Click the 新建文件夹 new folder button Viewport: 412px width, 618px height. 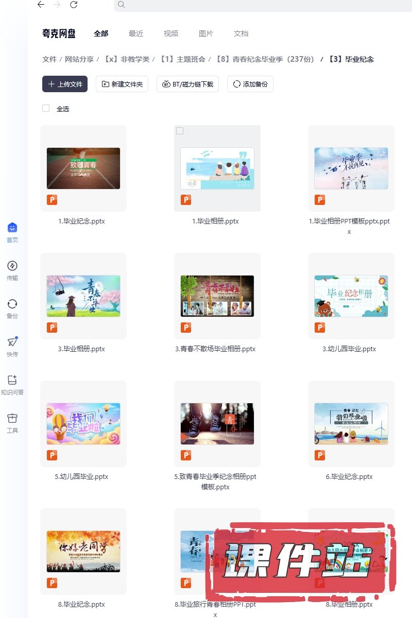point(122,84)
